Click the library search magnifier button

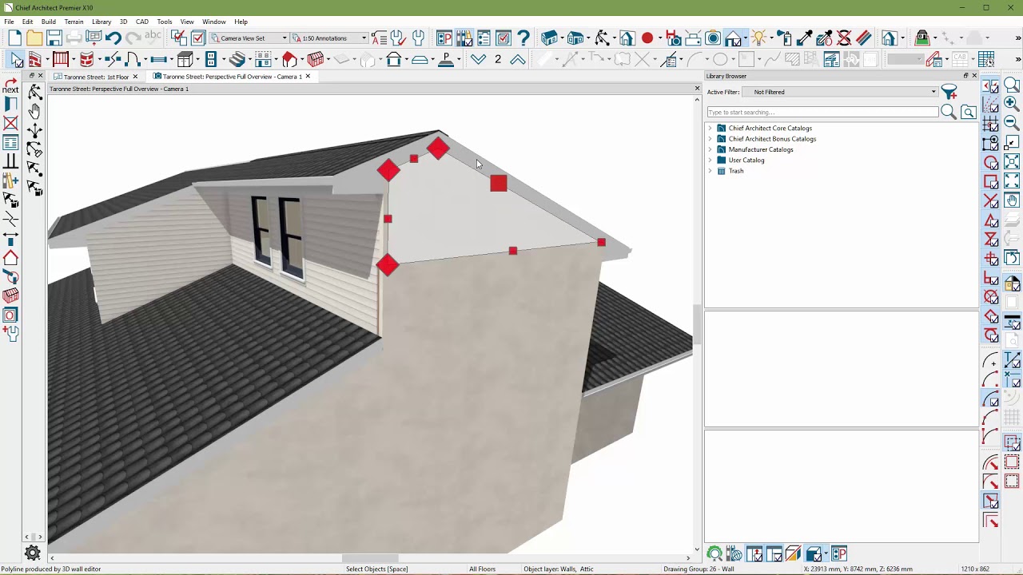949,113
